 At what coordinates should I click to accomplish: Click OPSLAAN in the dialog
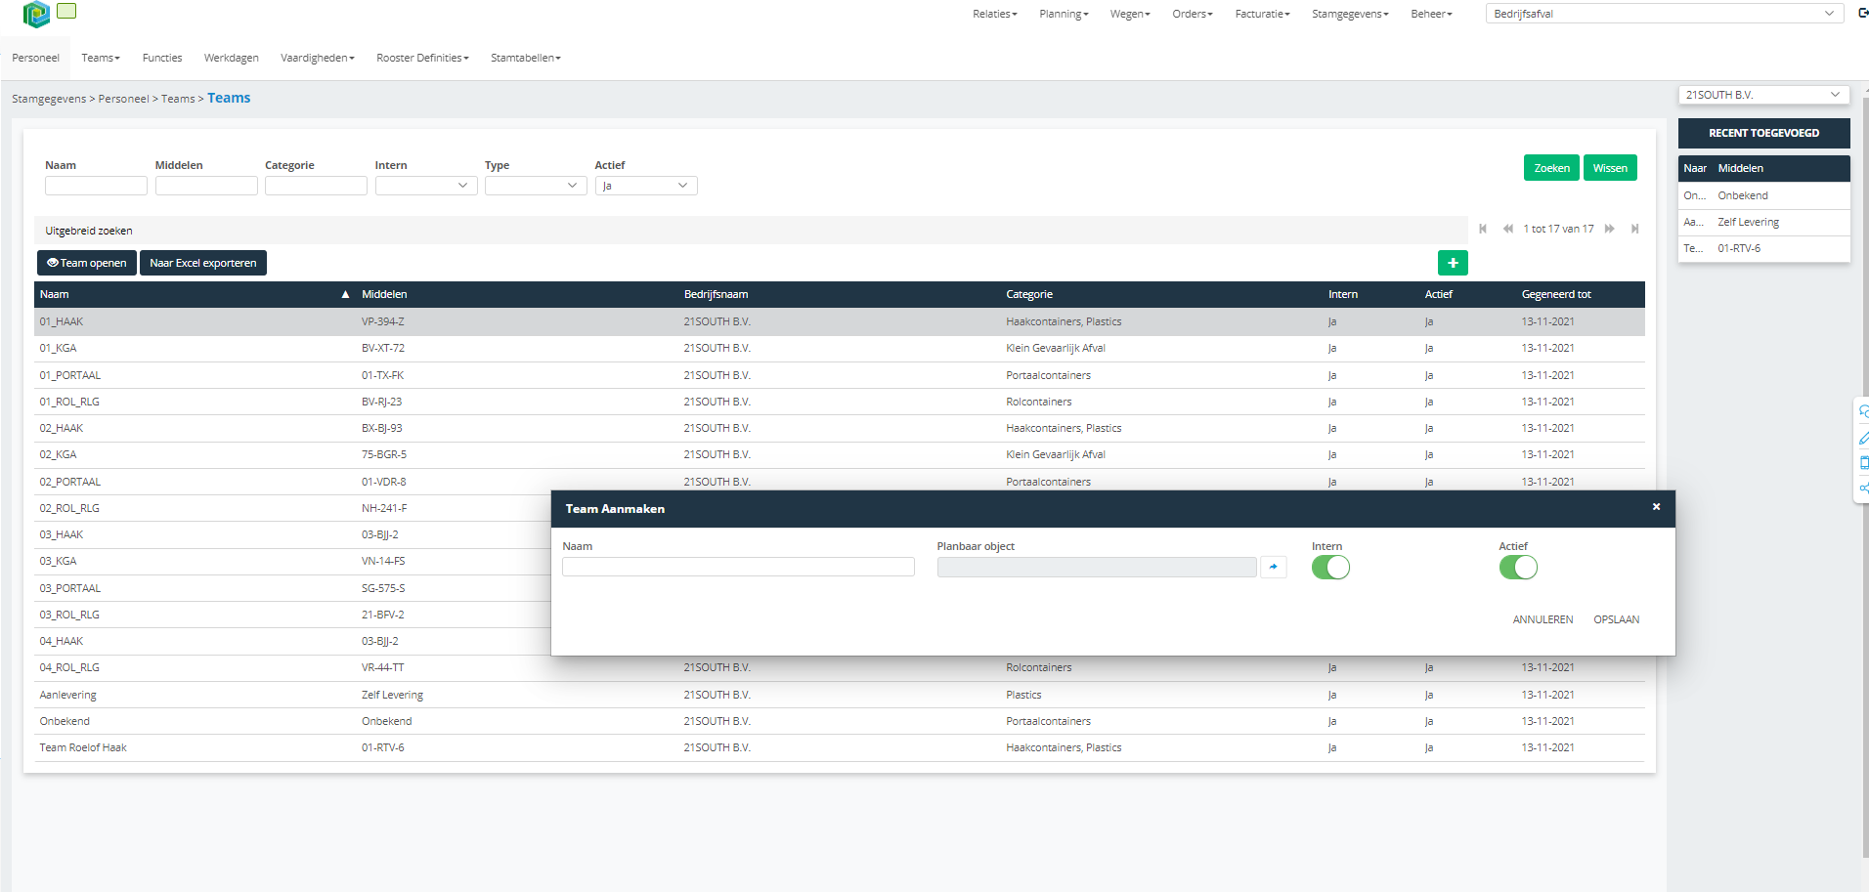point(1617,619)
